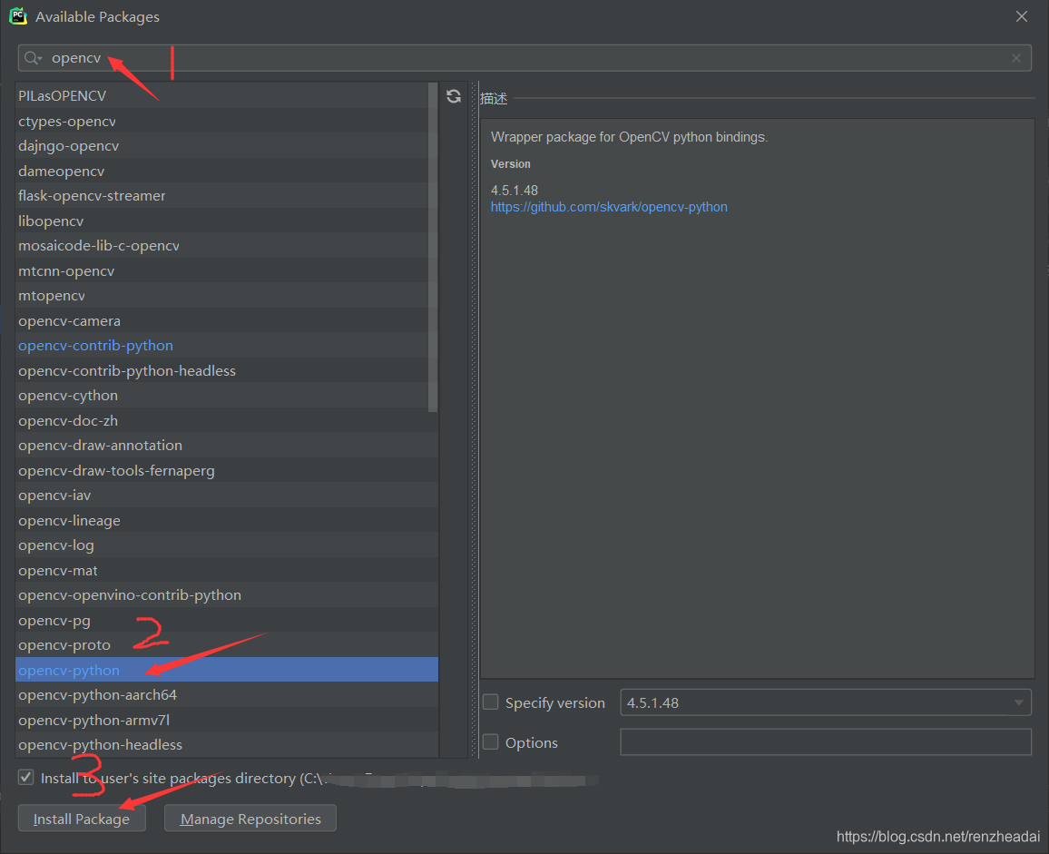Open search history via the magnifier icon
This screenshot has height=854, width=1049.
33,58
